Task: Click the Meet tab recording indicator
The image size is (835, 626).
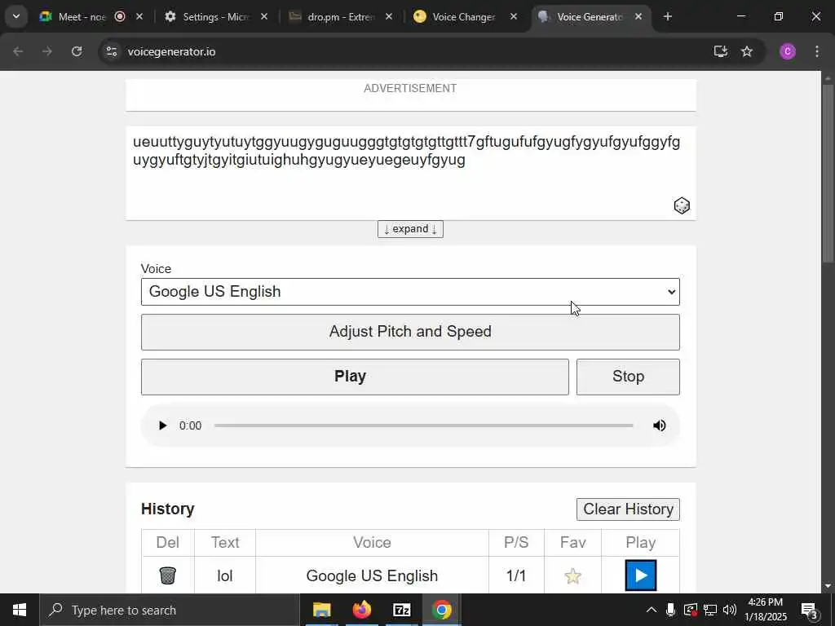Action: point(120,16)
